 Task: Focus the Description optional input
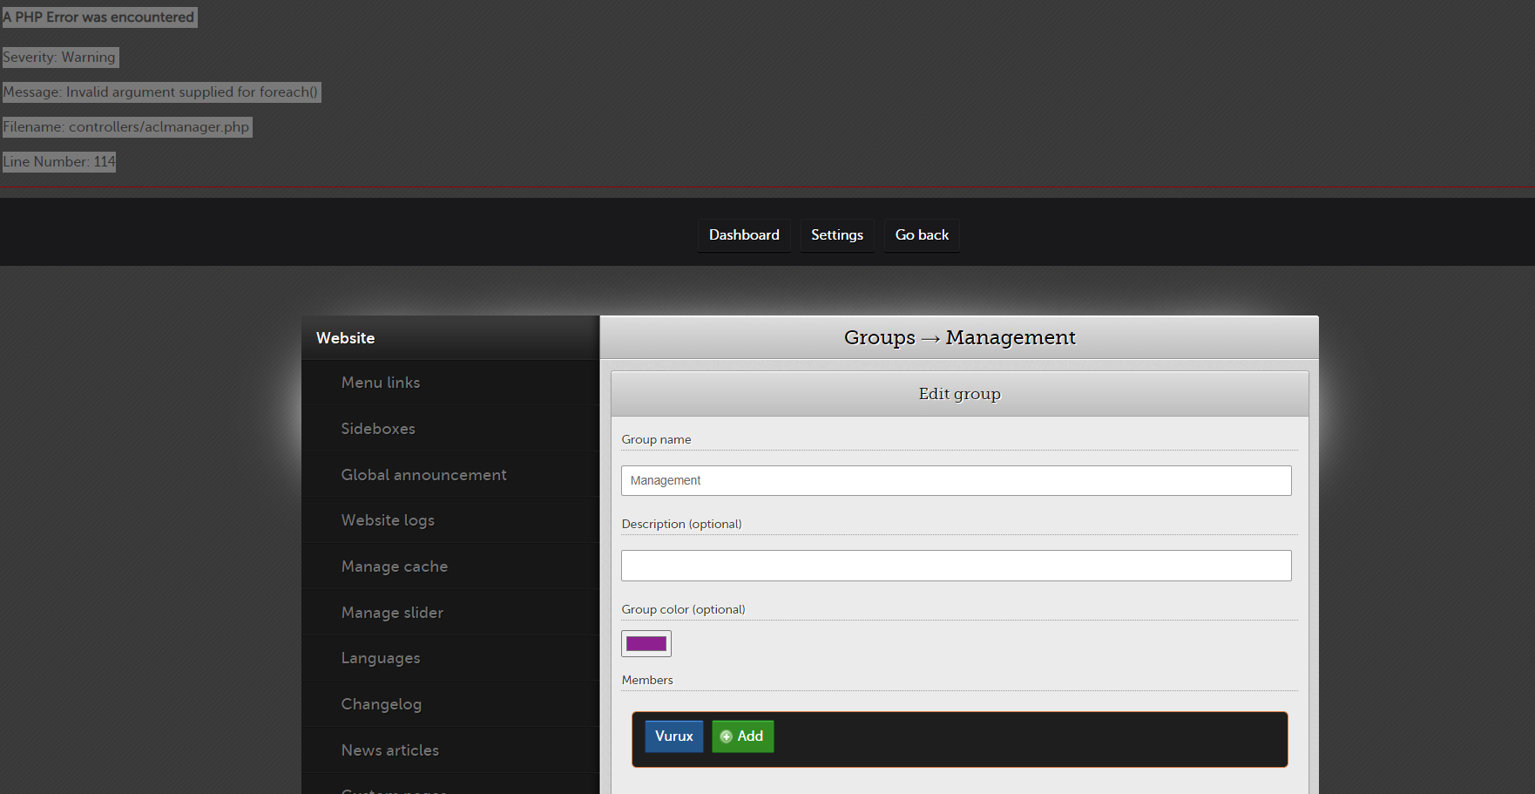[x=956, y=565]
